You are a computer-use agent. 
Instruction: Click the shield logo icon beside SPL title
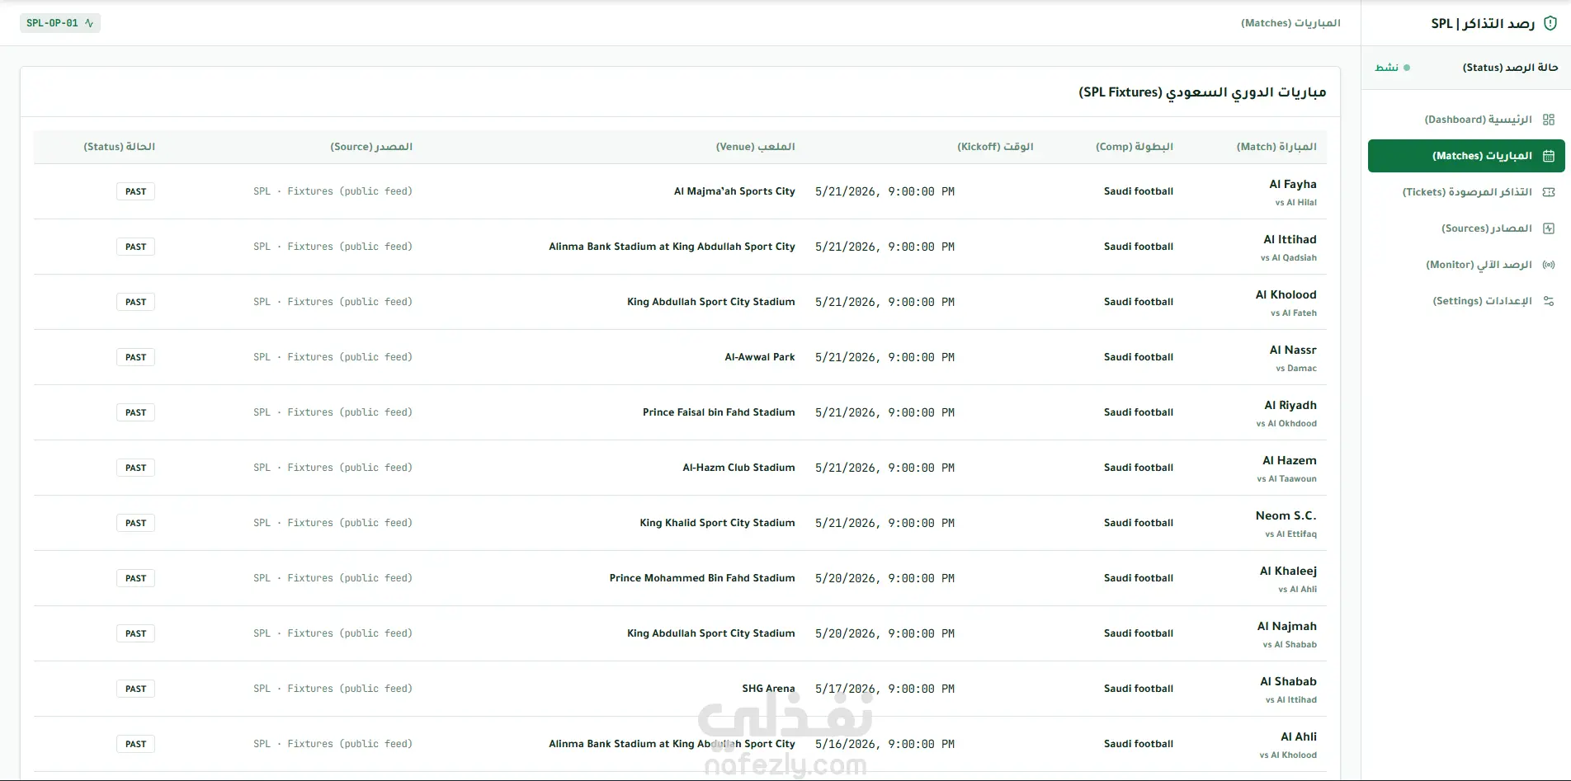click(1550, 23)
